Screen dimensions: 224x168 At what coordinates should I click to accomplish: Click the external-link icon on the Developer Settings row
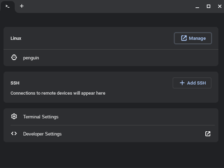pyautogui.click(x=208, y=134)
